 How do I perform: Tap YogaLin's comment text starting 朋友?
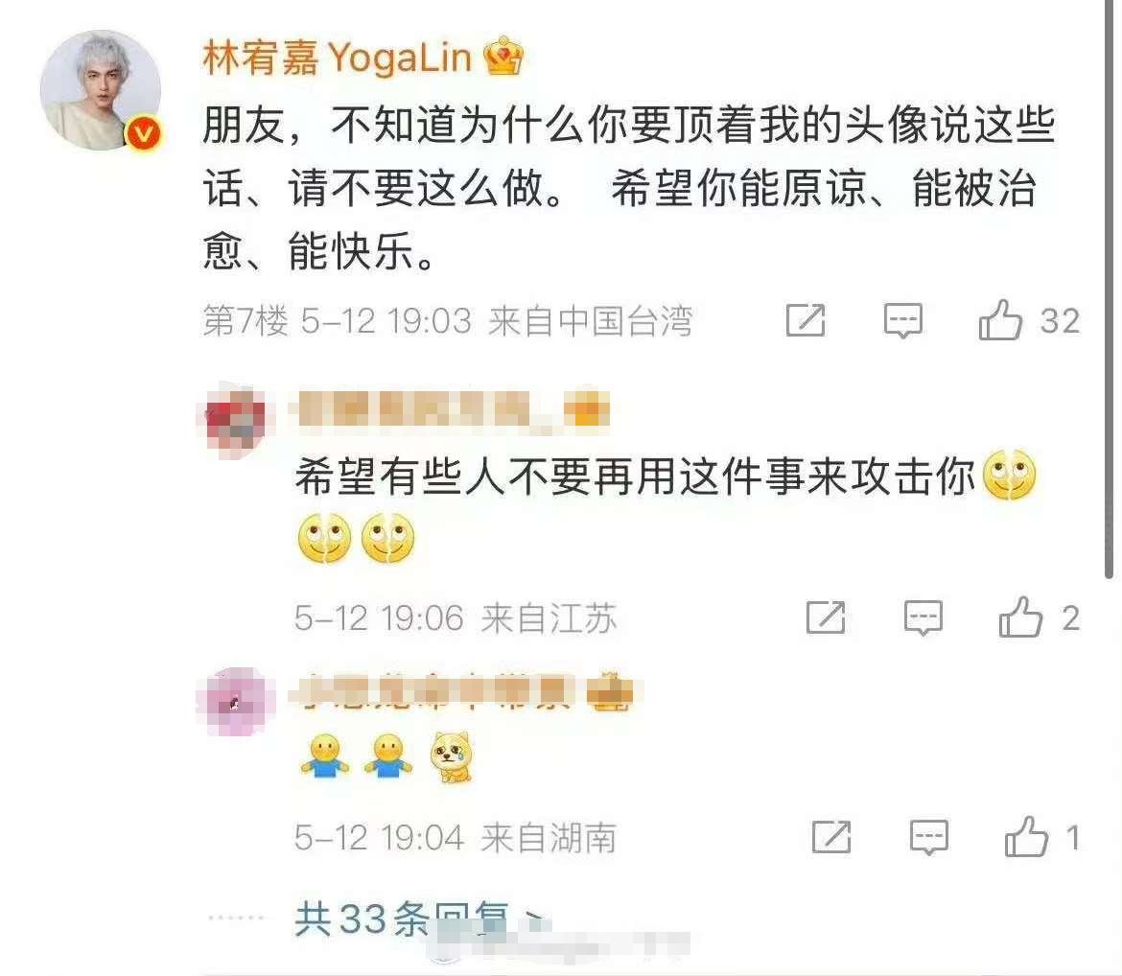[629, 188]
